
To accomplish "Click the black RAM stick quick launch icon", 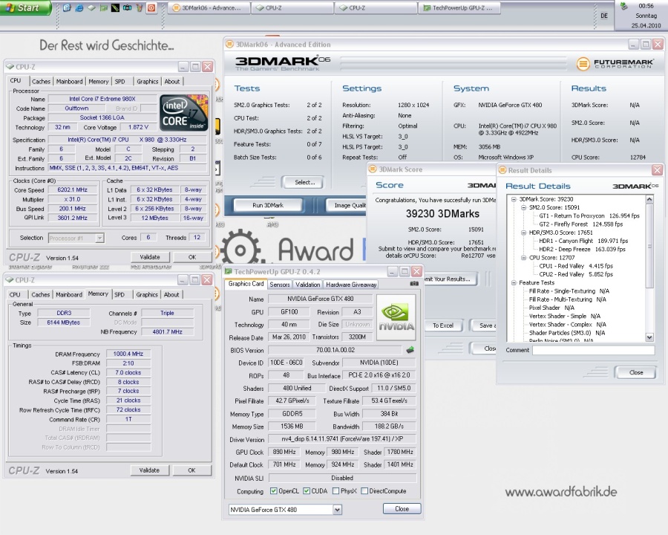I will (115, 7).
